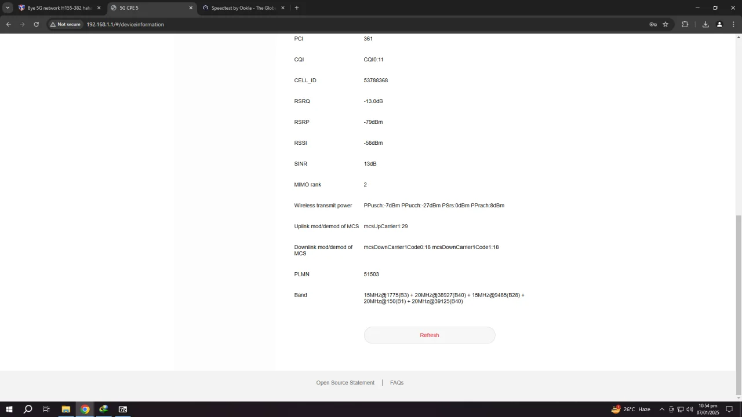This screenshot has height=417, width=742.
Task: Show hidden system tray icons
Action: point(661,409)
